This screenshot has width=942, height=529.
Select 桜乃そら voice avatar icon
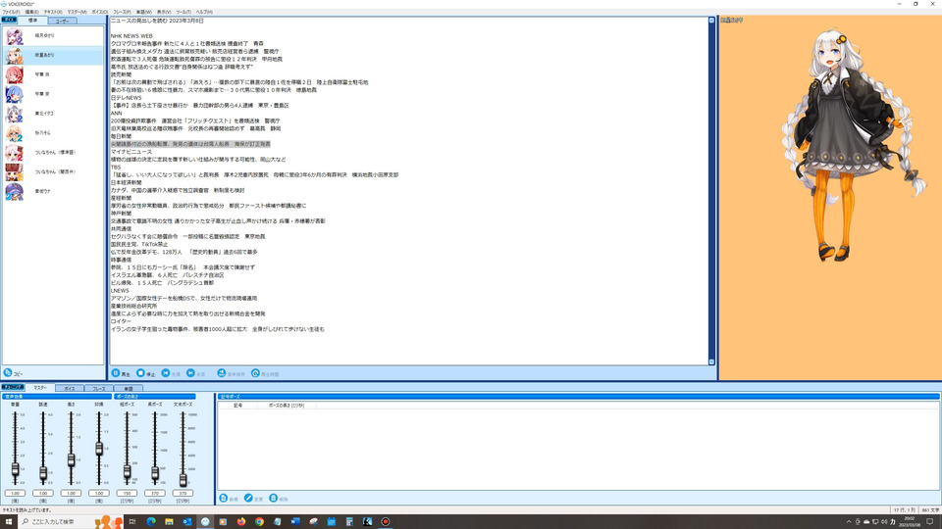coord(15,133)
